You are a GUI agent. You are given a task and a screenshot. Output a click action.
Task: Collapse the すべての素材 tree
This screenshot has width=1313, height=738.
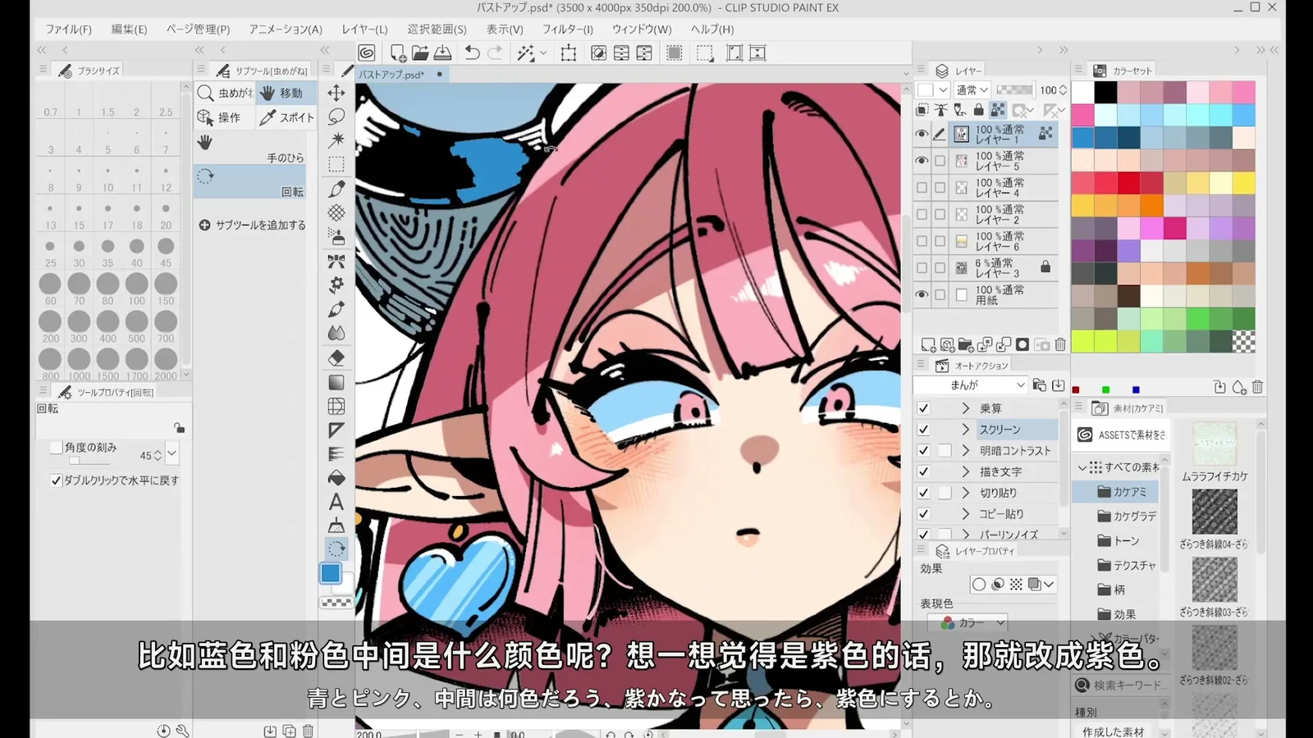click(1082, 467)
